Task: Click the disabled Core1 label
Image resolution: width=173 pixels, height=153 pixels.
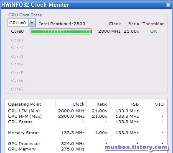Action: [x=17, y=40]
